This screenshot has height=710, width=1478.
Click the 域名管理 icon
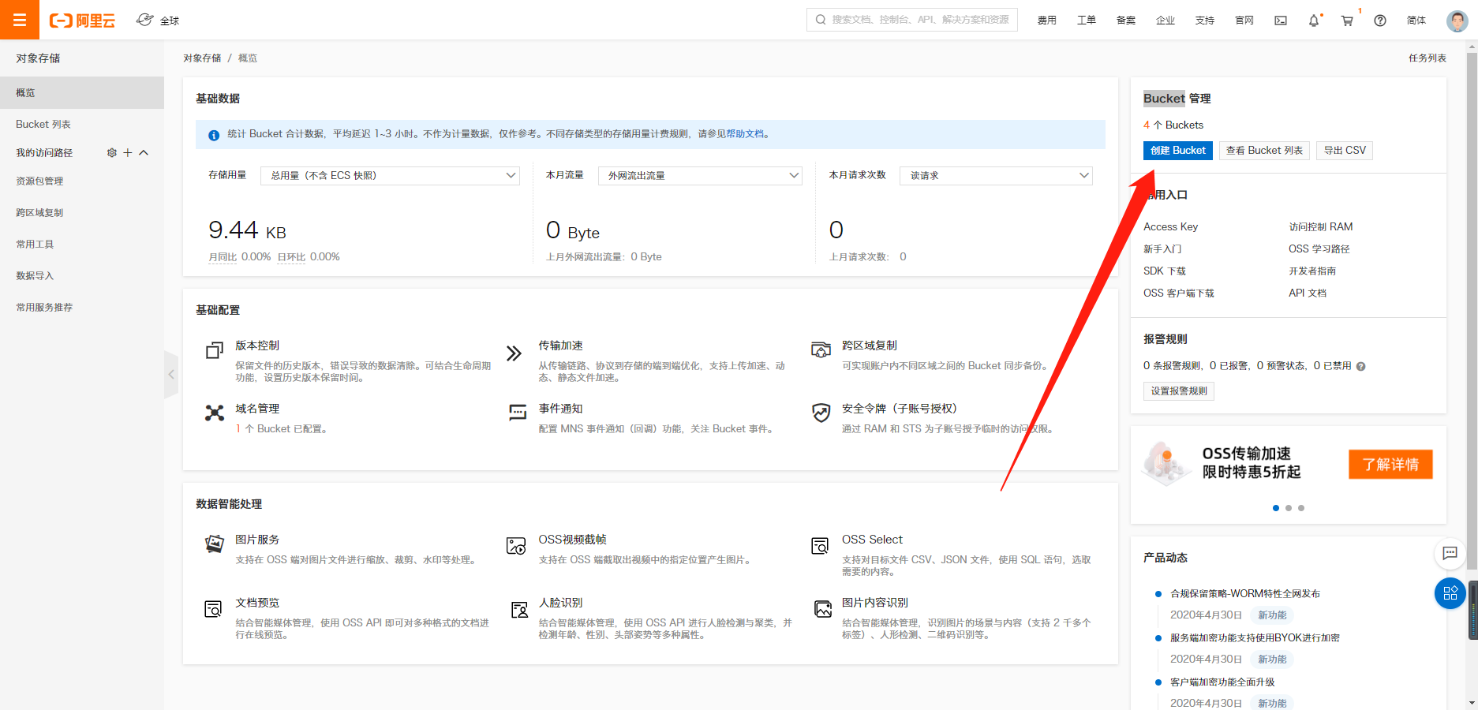point(215,413)
